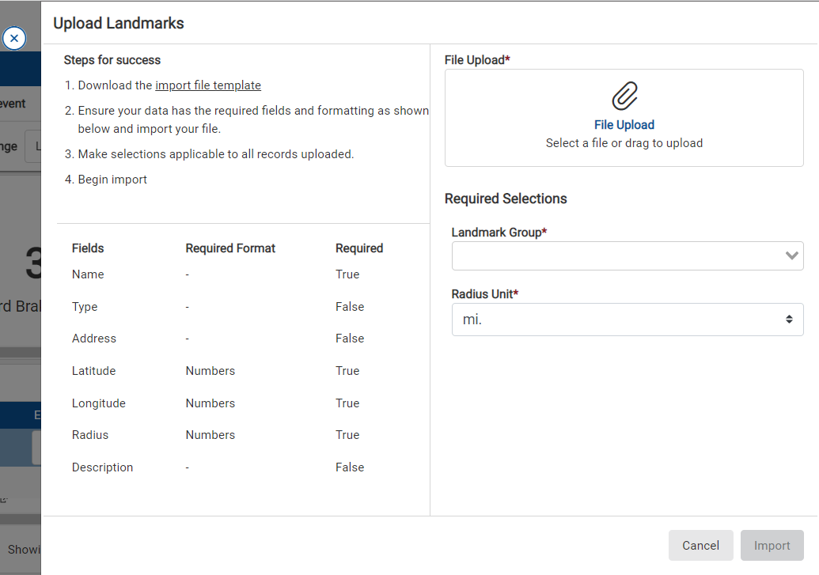Click the Radius Unit label

(x=485, y=294)
